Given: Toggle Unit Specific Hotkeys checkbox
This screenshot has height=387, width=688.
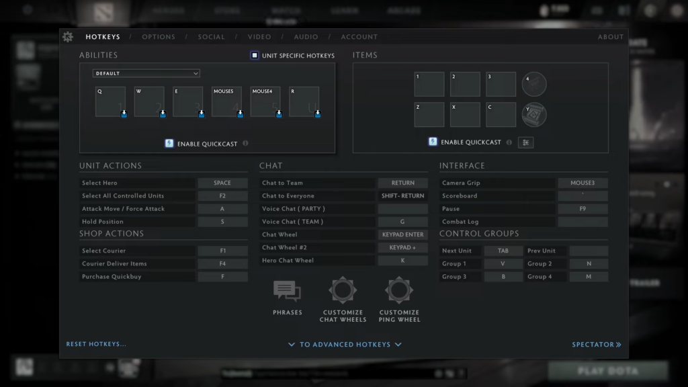Looking at the screenshot, I should (x=255, y=55).
